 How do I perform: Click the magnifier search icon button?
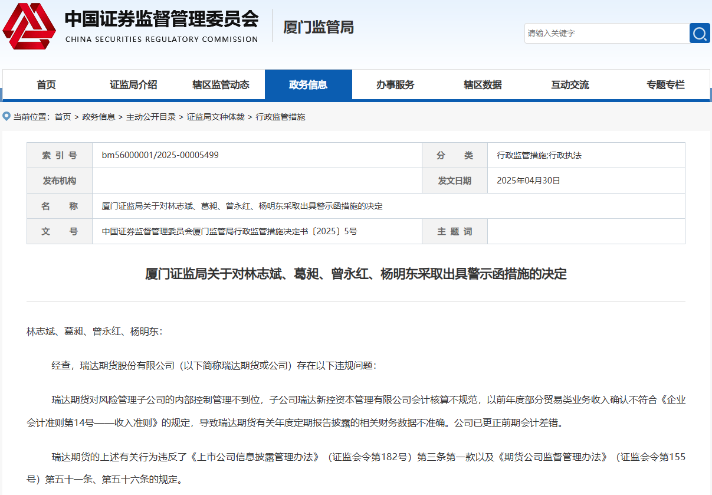(699, 33)
